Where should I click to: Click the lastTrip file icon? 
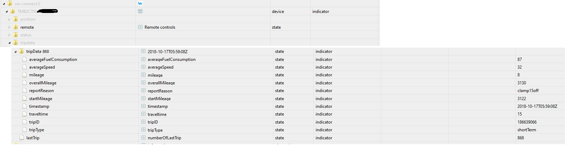point(22,138)
